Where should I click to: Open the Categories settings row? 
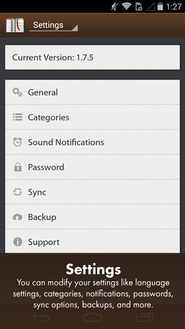coord(92,117)
